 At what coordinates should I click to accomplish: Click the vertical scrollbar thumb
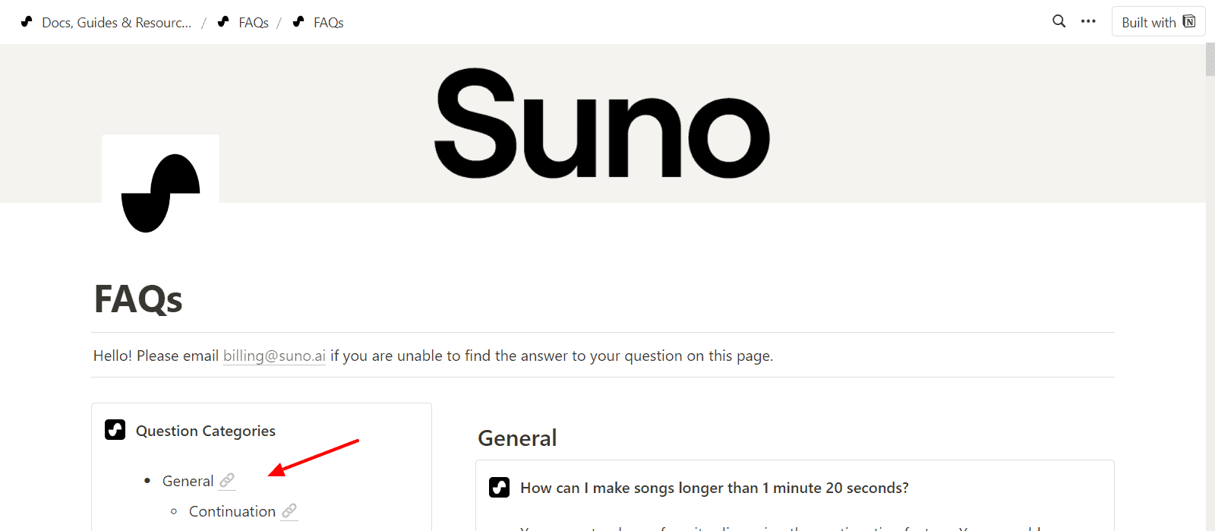click(x=1210, y=59)
